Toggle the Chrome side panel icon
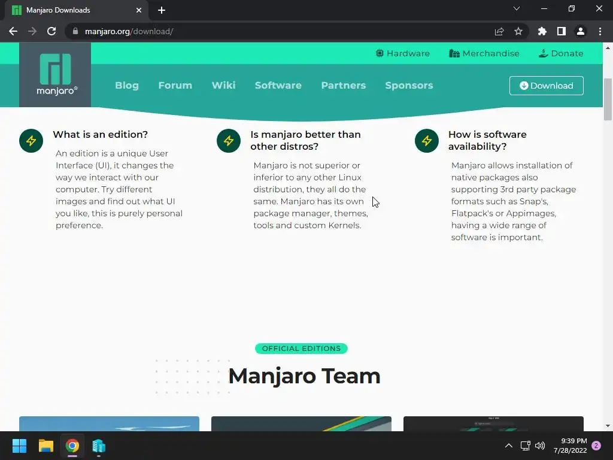 tap(562, 31)
